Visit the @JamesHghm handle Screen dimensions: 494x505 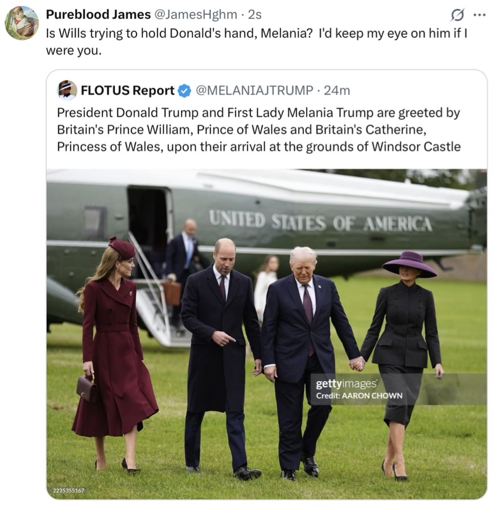coord(196,14)
